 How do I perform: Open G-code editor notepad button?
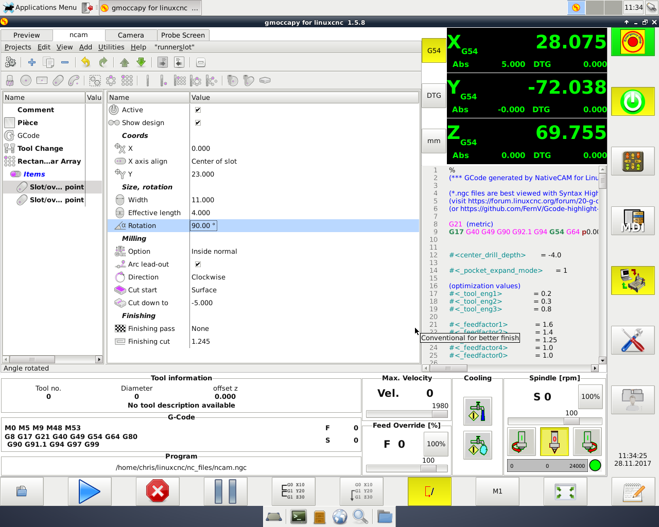[x=633, y=491]
